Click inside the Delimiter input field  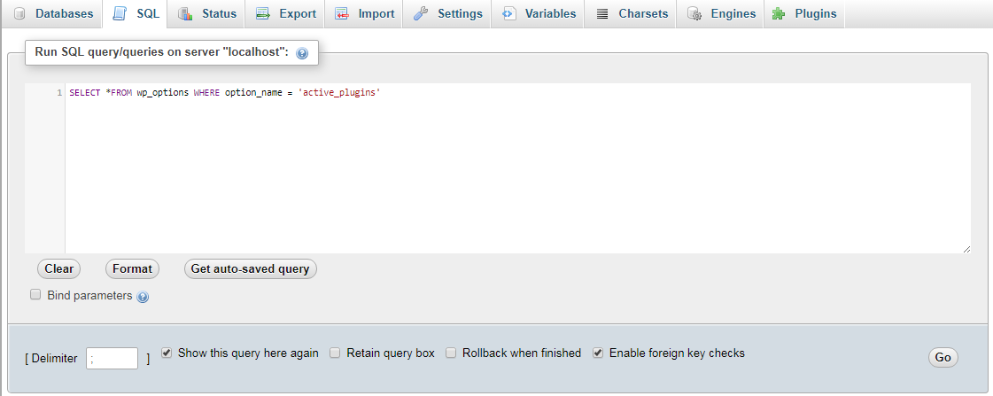[x=112, y=358]
